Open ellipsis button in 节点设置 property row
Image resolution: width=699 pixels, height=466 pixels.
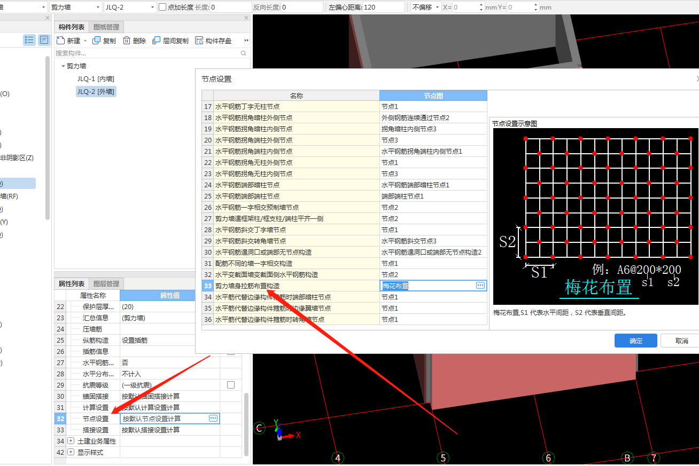[x=213, y=418]
